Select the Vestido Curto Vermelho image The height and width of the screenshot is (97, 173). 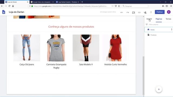pyautogui.click(x=115, y=48)
